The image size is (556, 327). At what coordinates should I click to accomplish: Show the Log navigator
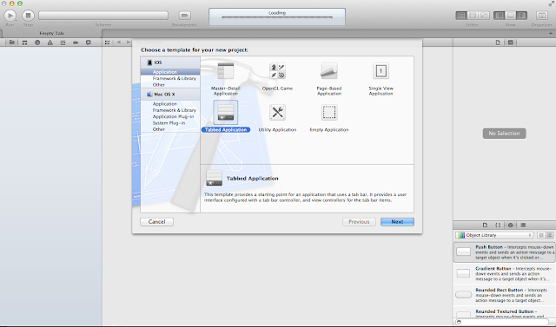click(x=89, y=43)
